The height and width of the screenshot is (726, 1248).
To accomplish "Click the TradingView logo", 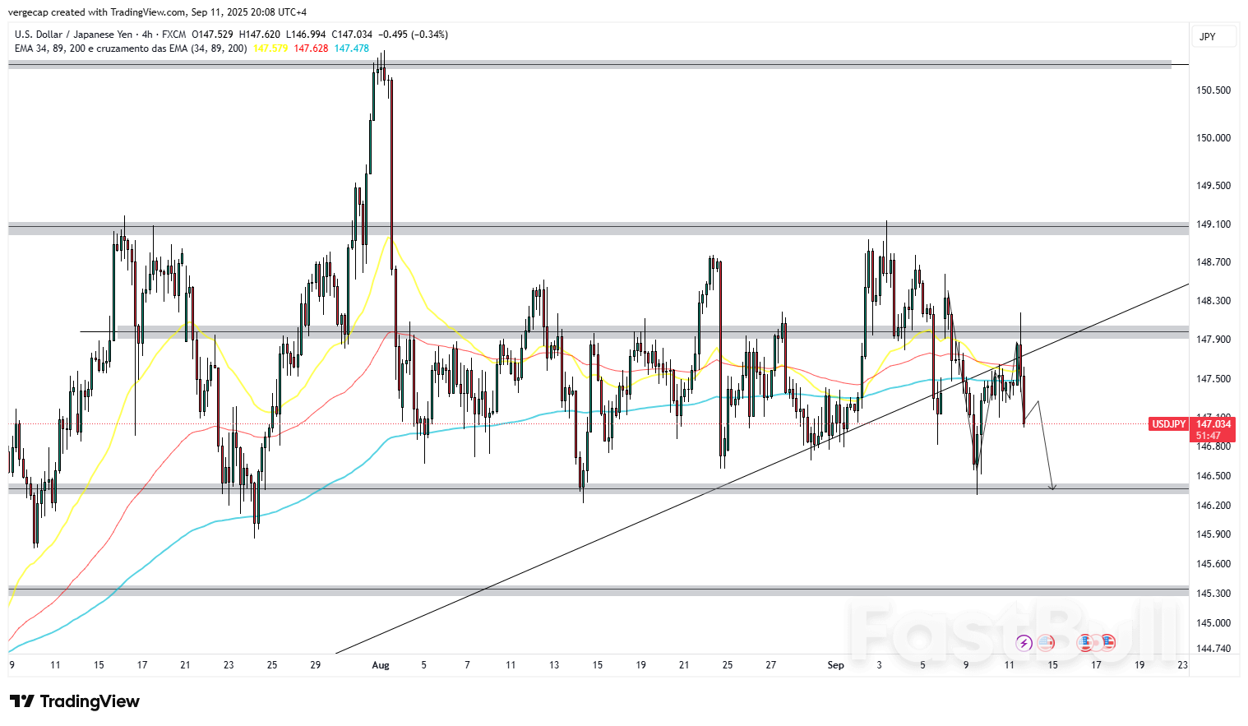I will tap(75, 701).
